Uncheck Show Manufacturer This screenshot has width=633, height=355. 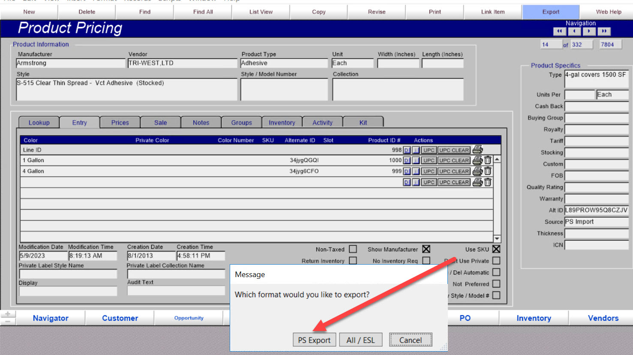point(426,249)
